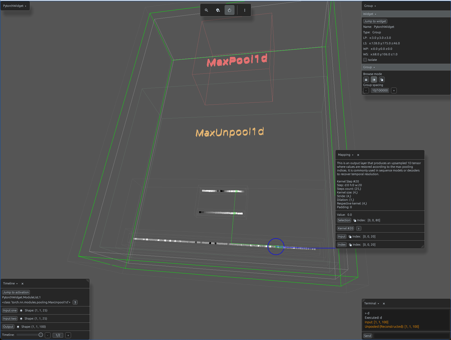Click the layers icon next to Input one
This screenshot has width=451, height=340.
(x=21, y=311)
